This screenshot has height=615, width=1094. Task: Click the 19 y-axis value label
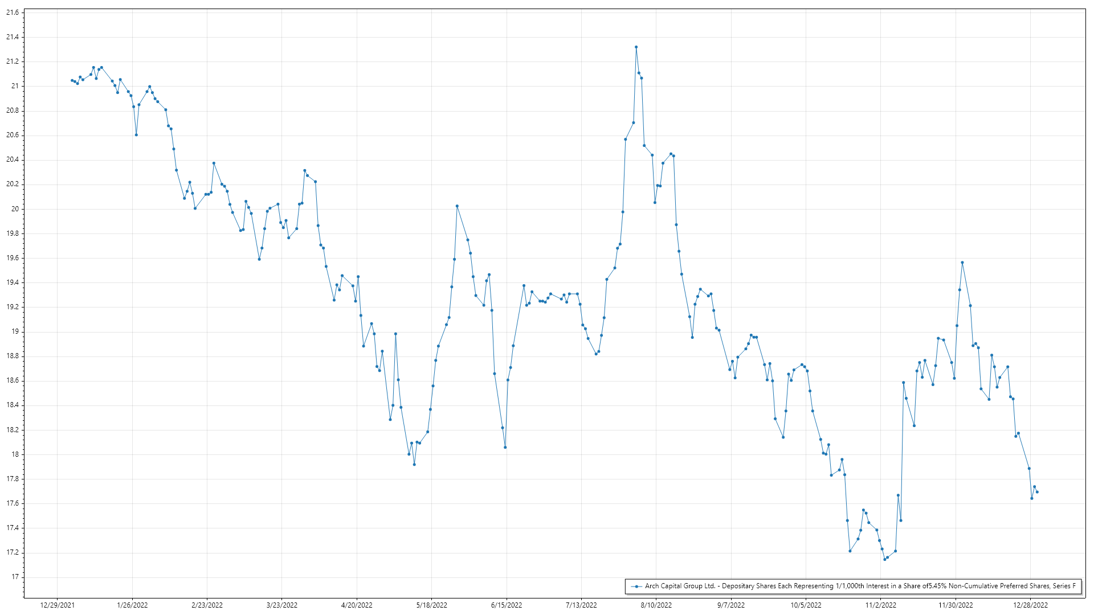coord(15,331)
